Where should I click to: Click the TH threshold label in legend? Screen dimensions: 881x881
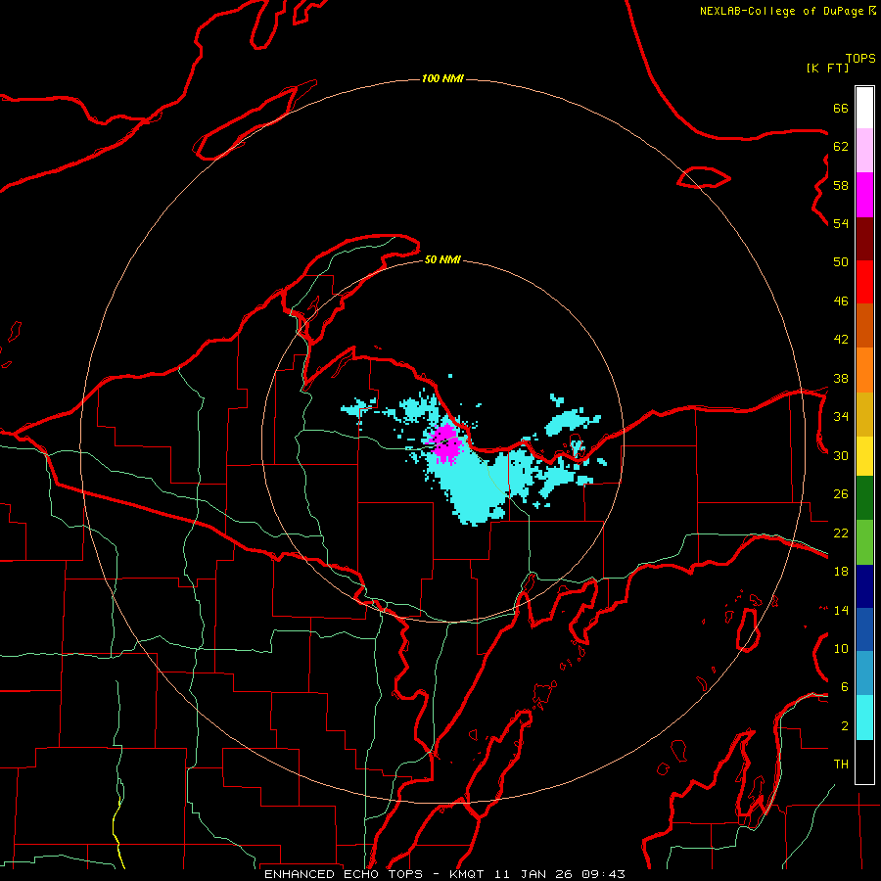tap(841, 765)
